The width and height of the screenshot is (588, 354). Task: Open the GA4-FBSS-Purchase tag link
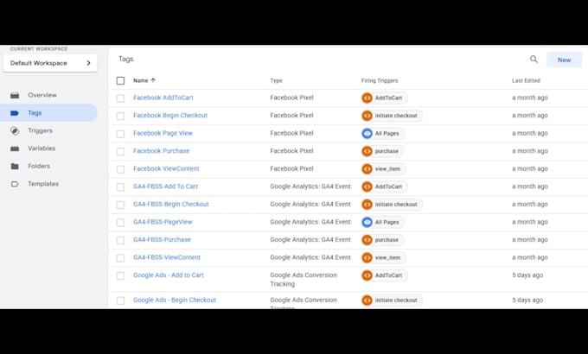pos(162,239)
